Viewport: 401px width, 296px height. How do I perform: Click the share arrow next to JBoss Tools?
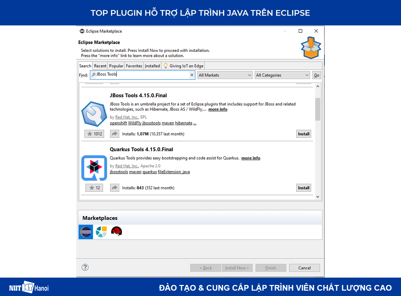(x=114, y=133)
